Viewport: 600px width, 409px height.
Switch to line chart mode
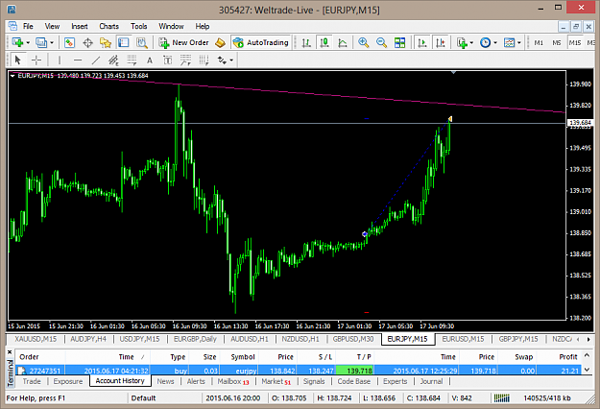coord(343,42)
